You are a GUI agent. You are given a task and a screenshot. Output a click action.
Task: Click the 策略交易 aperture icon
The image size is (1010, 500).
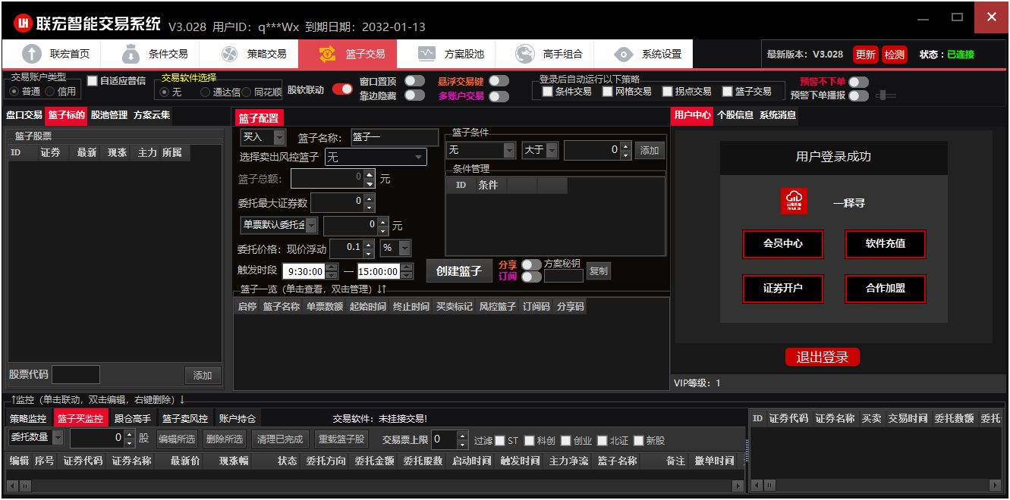coord(230,54)
